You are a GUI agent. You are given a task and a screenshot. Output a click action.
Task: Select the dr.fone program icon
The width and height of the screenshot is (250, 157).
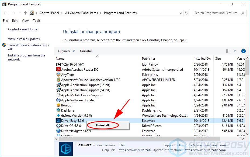coord(59,115)
